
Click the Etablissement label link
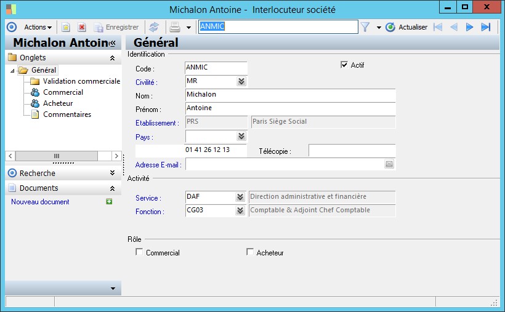[x=157, y=123]
